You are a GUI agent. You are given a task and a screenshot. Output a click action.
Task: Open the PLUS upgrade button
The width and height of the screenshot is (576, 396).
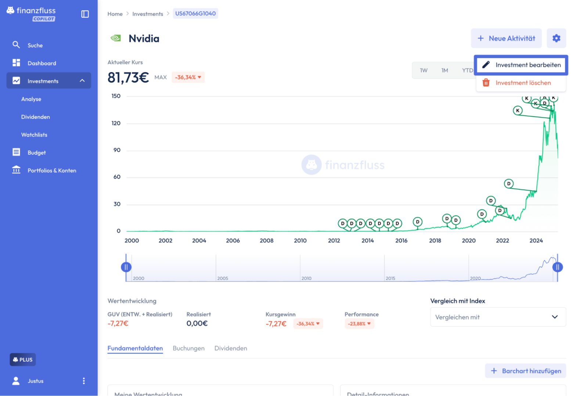click(23, 359)
